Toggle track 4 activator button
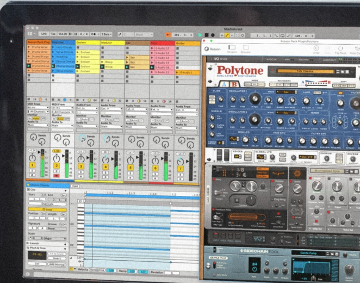 [x=105, y=167]
